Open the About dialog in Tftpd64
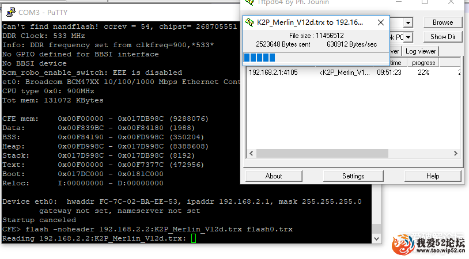 pos(274,176)
